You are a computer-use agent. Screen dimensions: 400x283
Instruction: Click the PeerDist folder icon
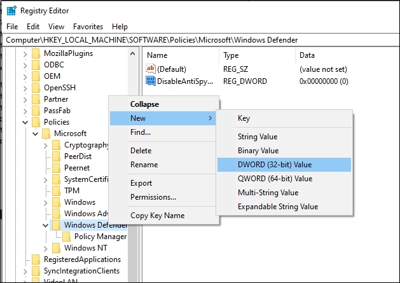coord(57,156)
